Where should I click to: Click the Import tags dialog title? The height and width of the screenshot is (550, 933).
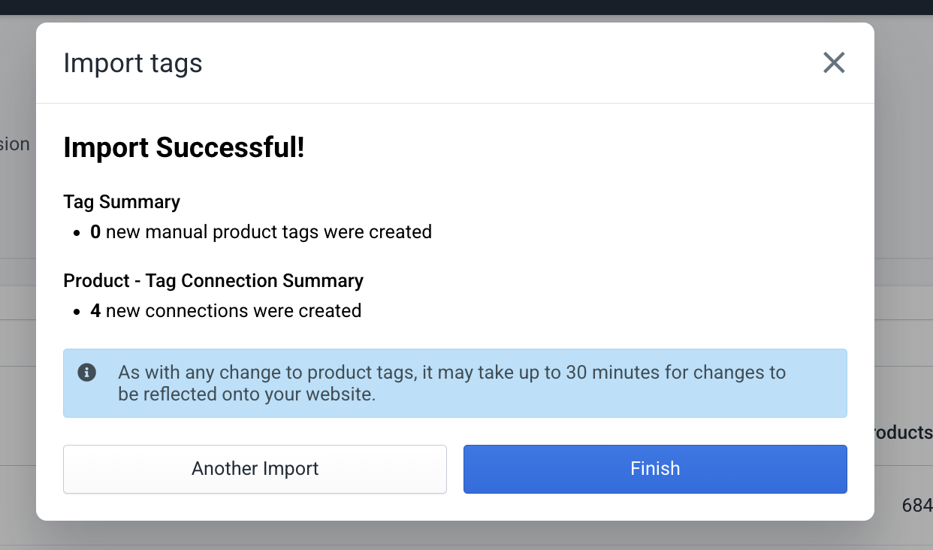(x=133, y=63)
